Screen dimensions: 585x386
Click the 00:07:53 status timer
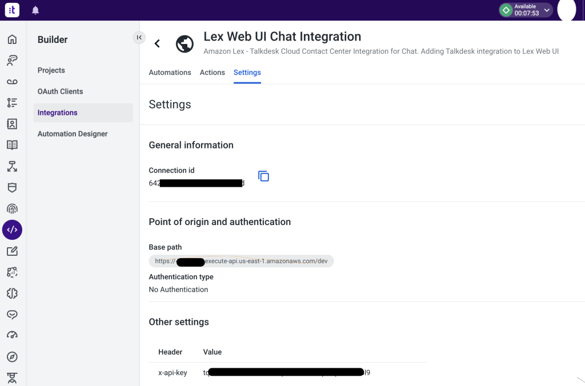click(x=526, y=14)
